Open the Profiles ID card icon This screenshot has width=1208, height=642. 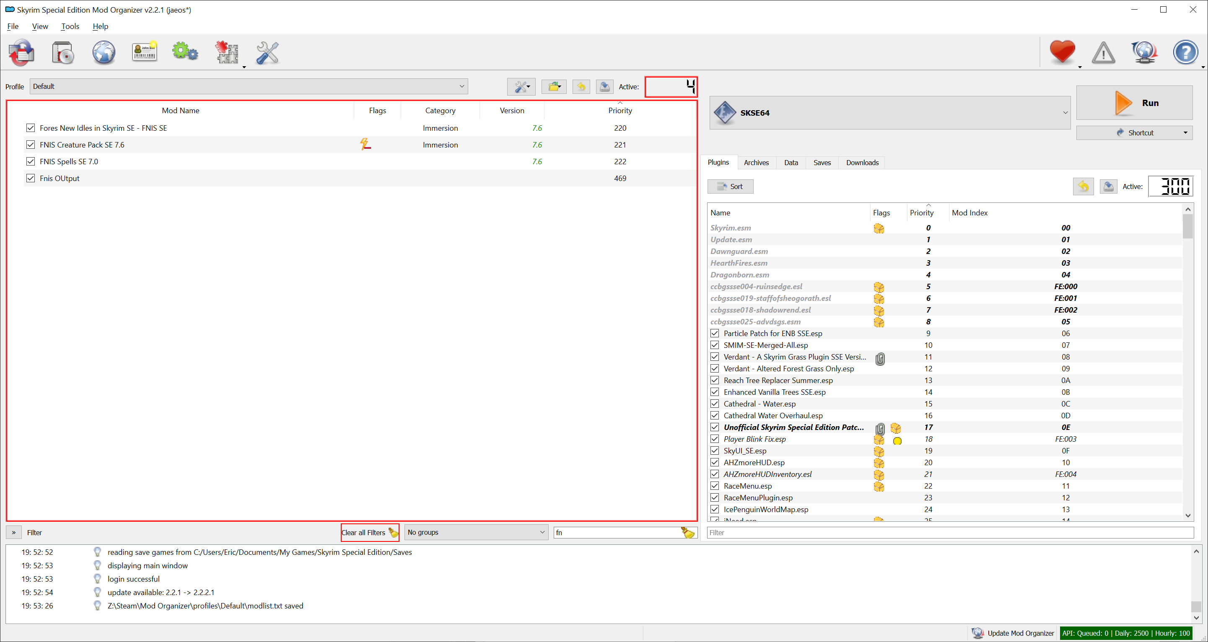(145, 52)
